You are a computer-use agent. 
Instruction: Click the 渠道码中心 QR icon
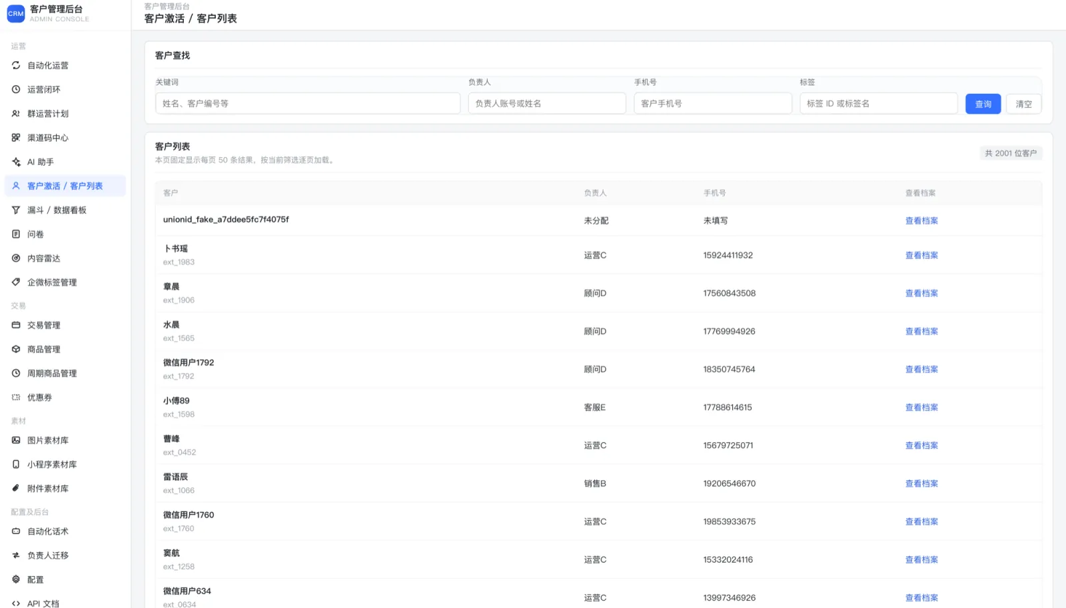16,138
